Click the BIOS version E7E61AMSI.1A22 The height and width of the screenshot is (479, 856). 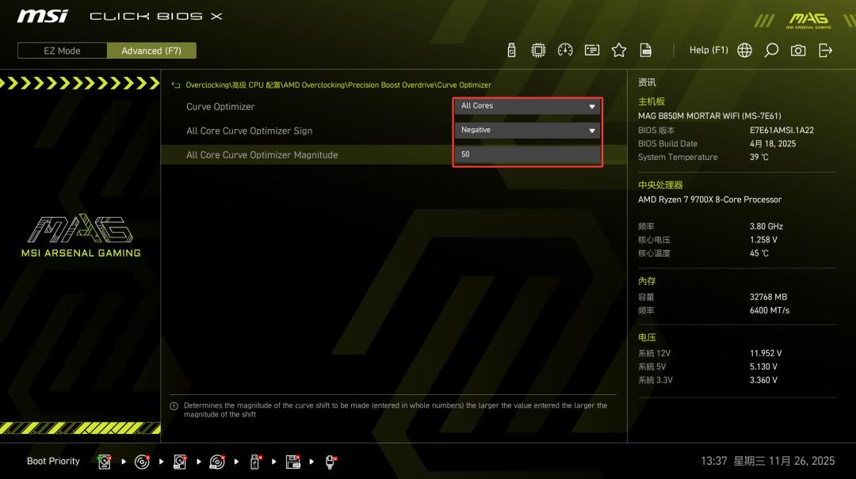coord(781,131)
